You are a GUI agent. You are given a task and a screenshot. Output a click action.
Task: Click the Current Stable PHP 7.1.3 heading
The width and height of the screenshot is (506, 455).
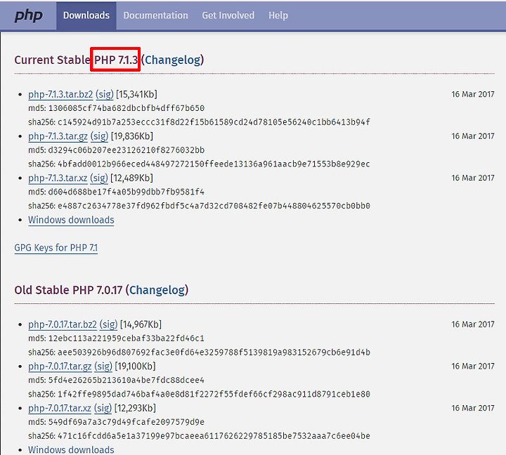tap(109, 60)
